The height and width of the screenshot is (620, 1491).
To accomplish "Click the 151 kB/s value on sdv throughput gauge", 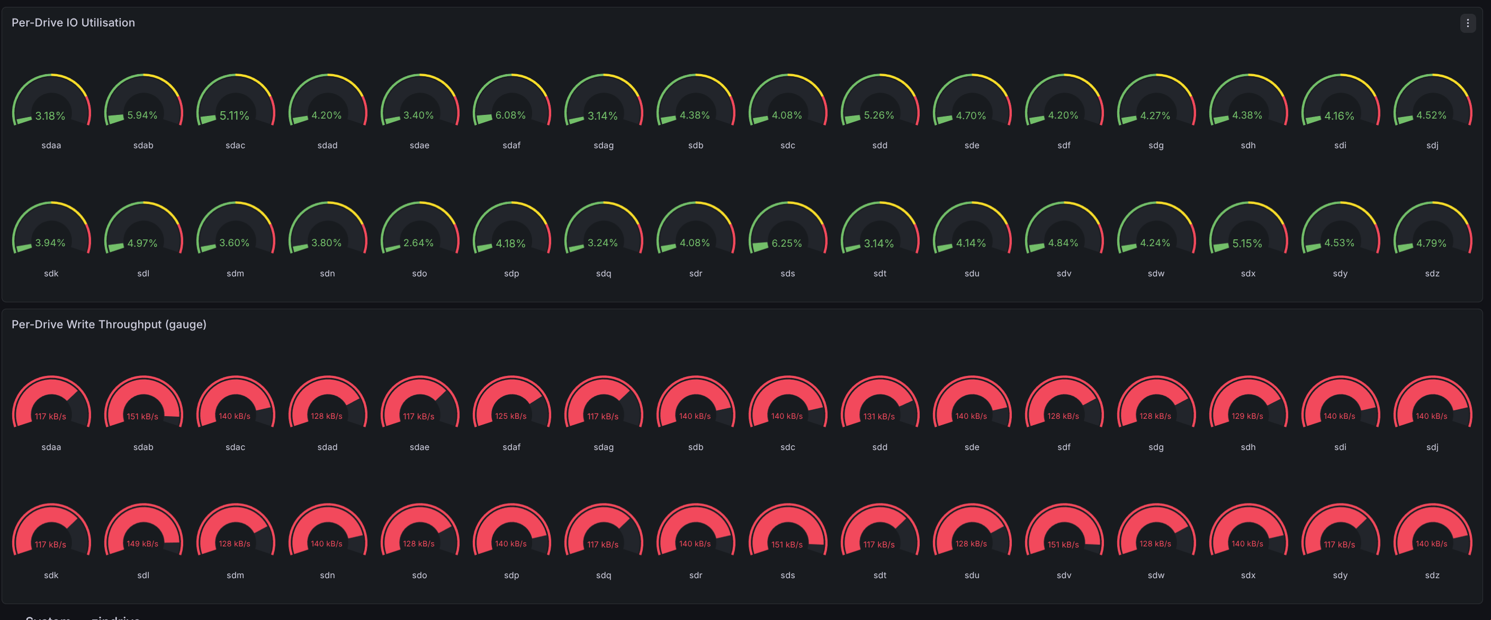I will [1063, 544].
